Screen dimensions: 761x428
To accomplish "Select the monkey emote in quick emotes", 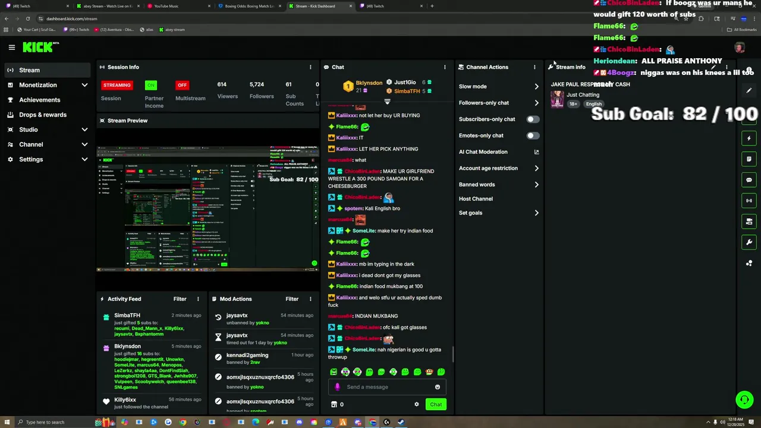I will pos(429,372).
